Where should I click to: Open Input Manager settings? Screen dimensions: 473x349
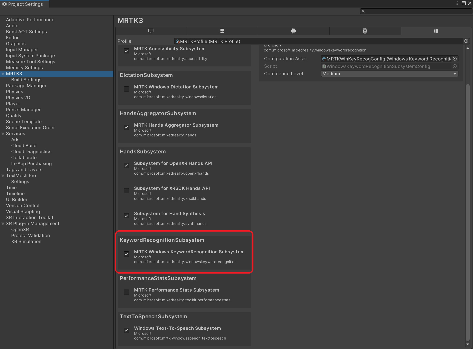22,50
